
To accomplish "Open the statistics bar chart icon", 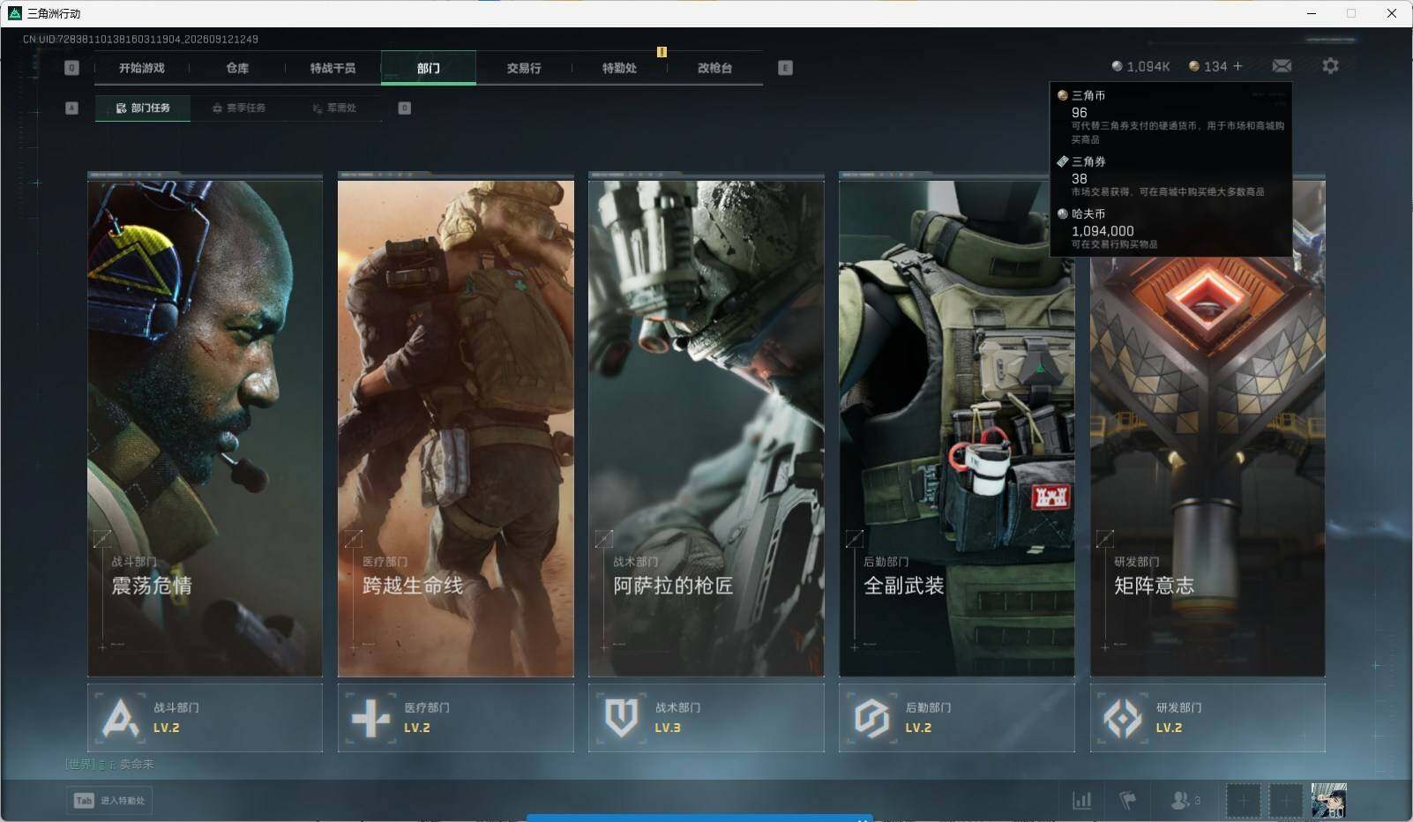I will point(1081,800).
